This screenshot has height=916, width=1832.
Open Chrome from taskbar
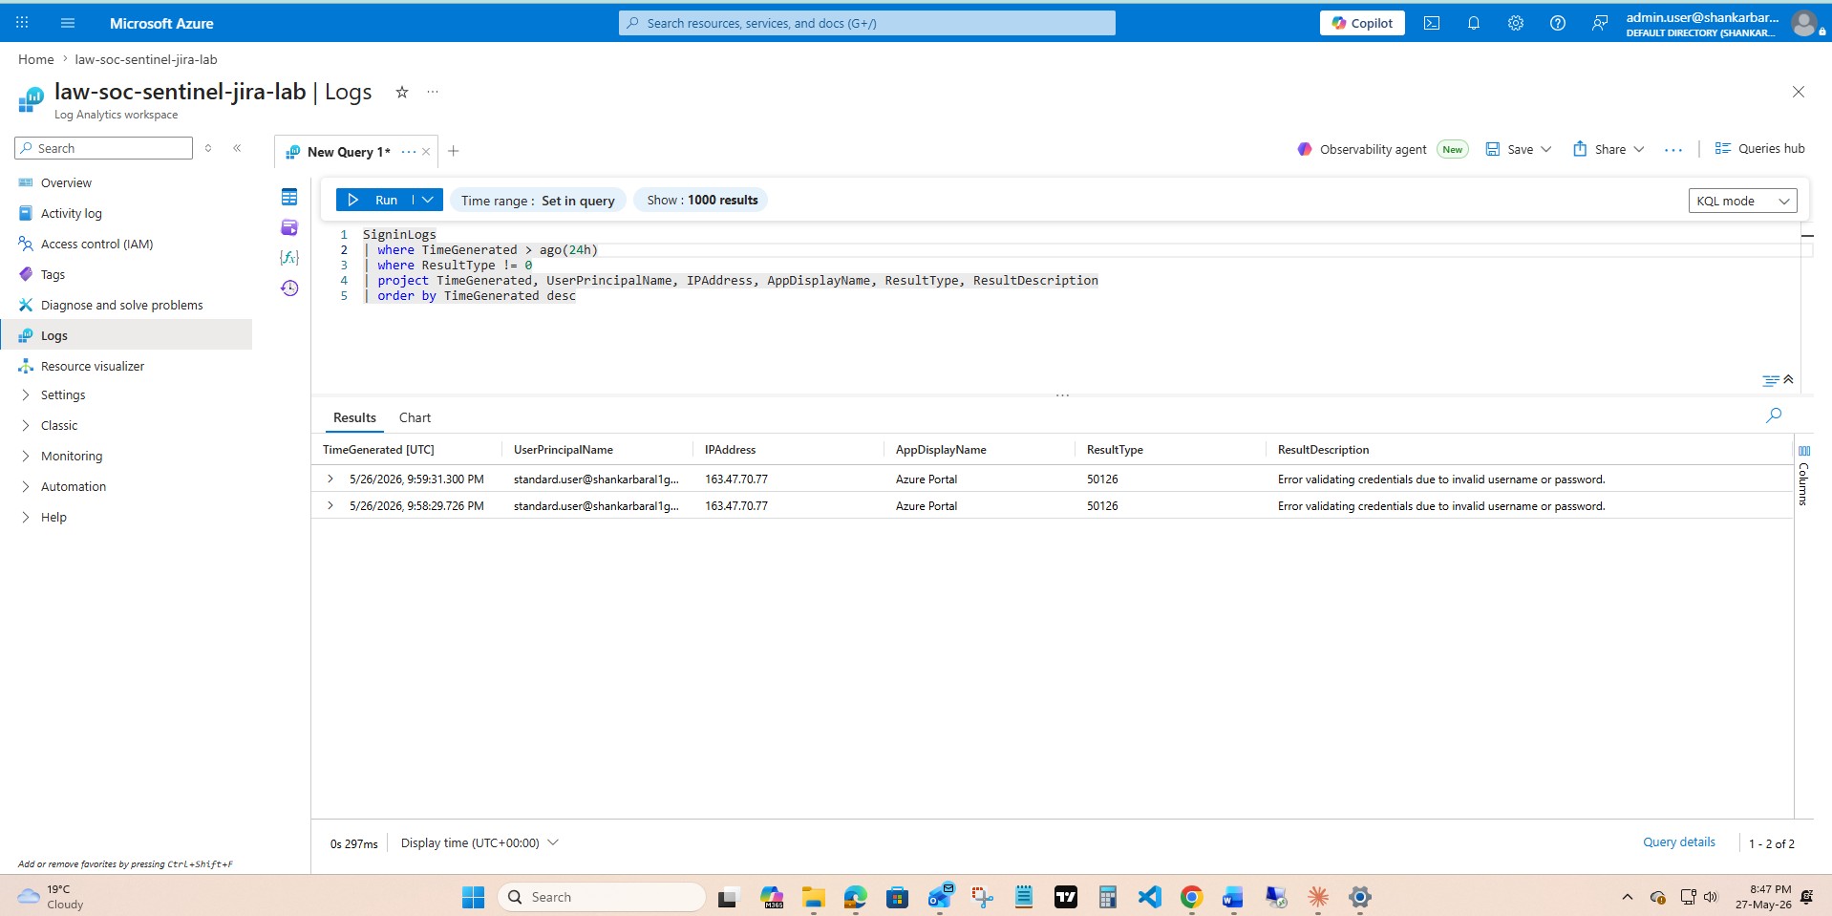[1191, 897]
